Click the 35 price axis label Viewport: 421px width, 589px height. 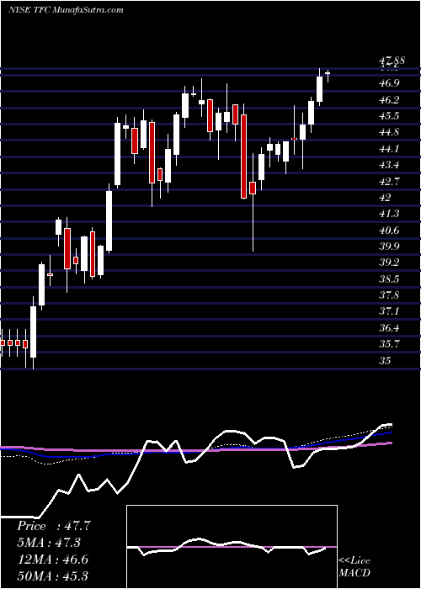(x=386, y=361)
